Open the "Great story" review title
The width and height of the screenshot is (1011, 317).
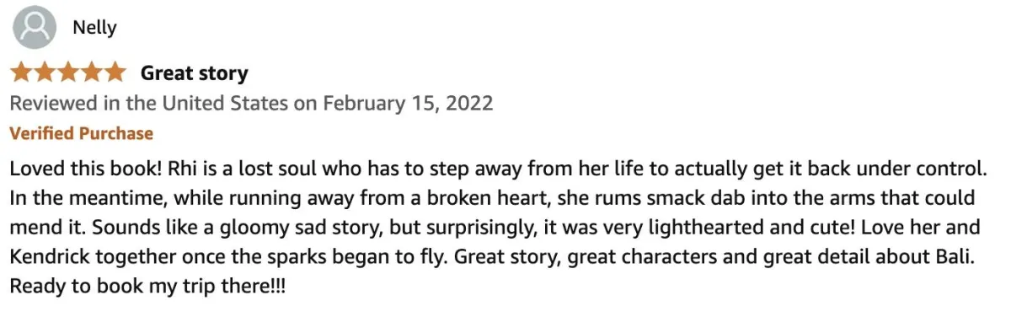tap(195, 73)
